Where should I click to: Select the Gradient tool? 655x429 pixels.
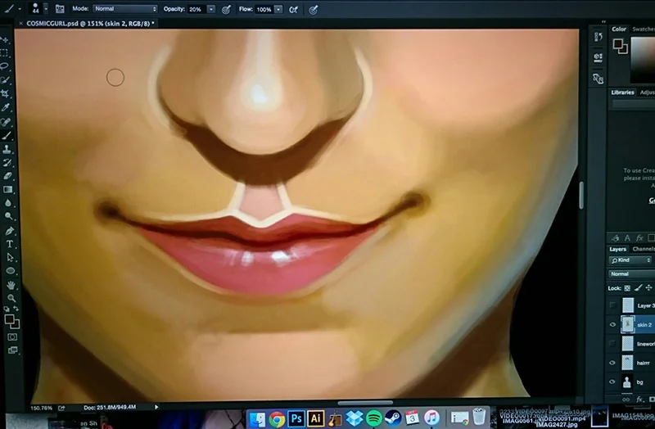point(8,190)
